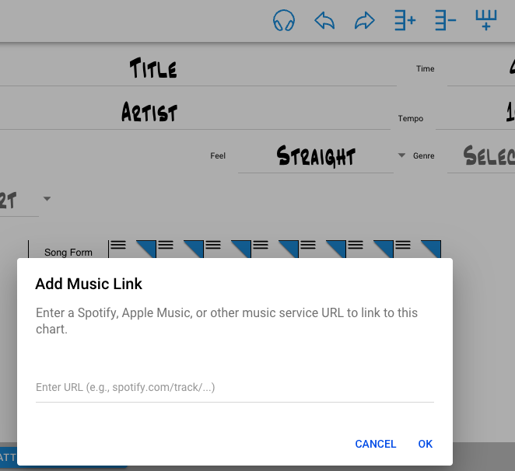Click the Song Form label
The image size is (515, 471).
click(68, 253)
